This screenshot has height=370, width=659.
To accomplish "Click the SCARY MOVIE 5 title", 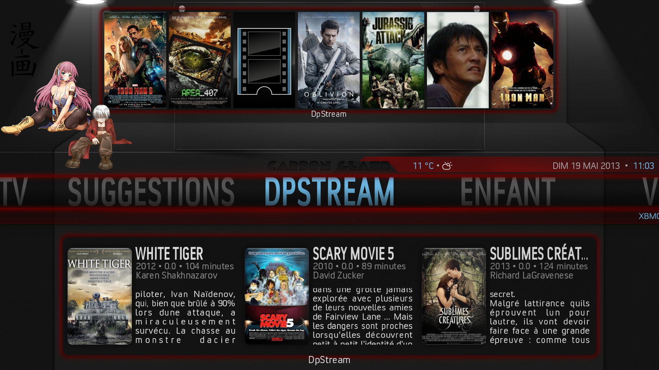I will click(x=353, y=254).
